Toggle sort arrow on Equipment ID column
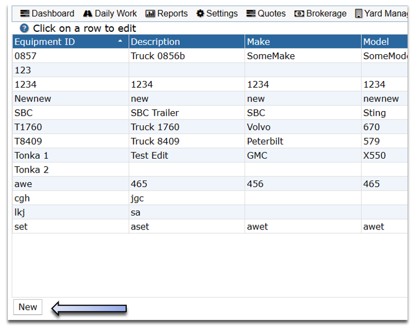Screen dimensions: 417x330 pos(120,41)
